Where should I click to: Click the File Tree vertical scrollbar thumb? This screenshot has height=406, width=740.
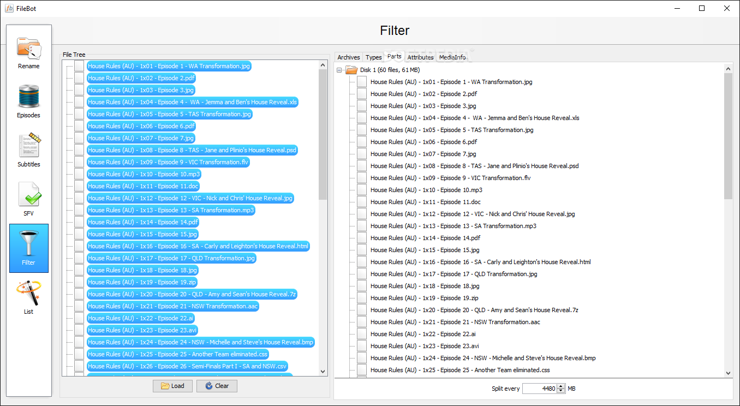coord(323,135)
